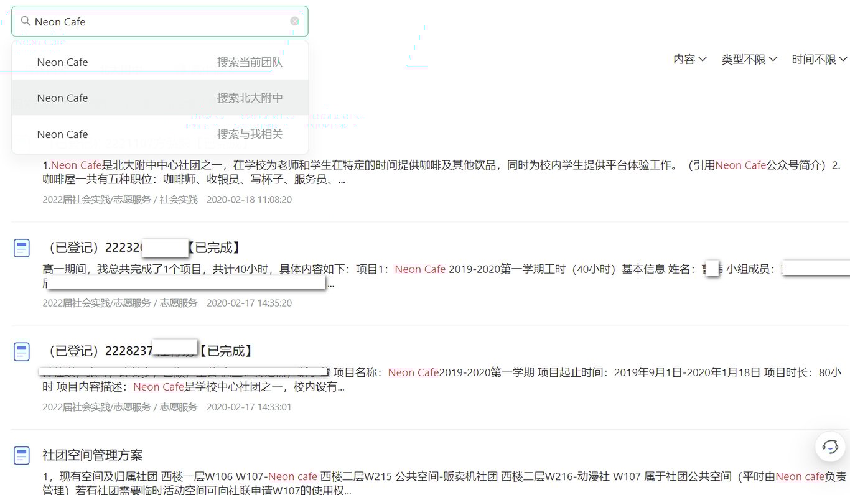850x495 pixels.
Task: Click document icon beside the 2228237 result
Action: pos(22,351)
